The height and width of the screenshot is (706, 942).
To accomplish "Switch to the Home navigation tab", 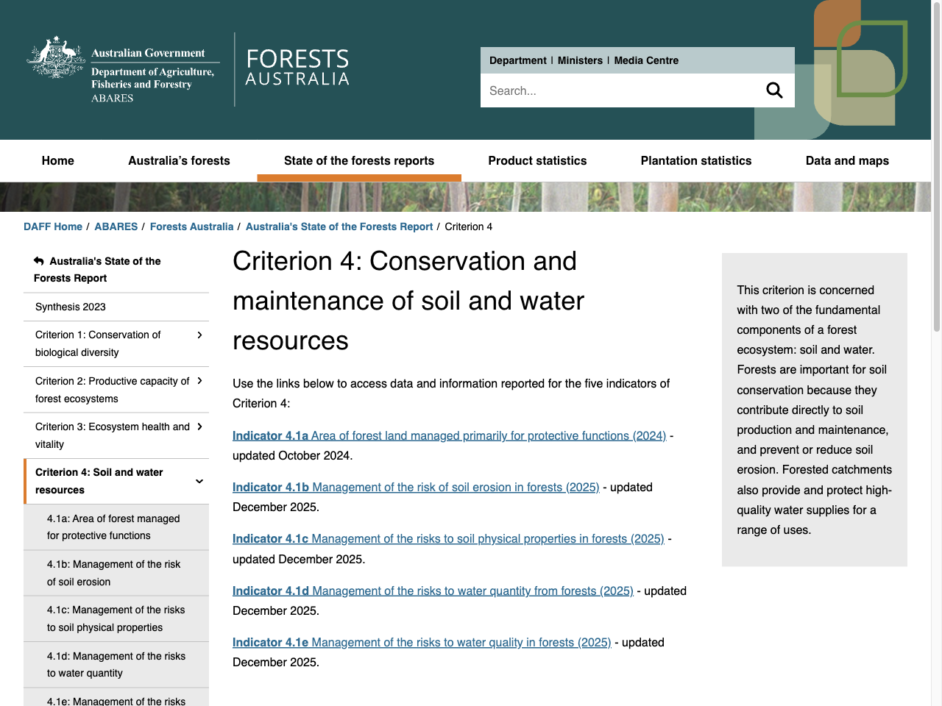I will [57, 160].
